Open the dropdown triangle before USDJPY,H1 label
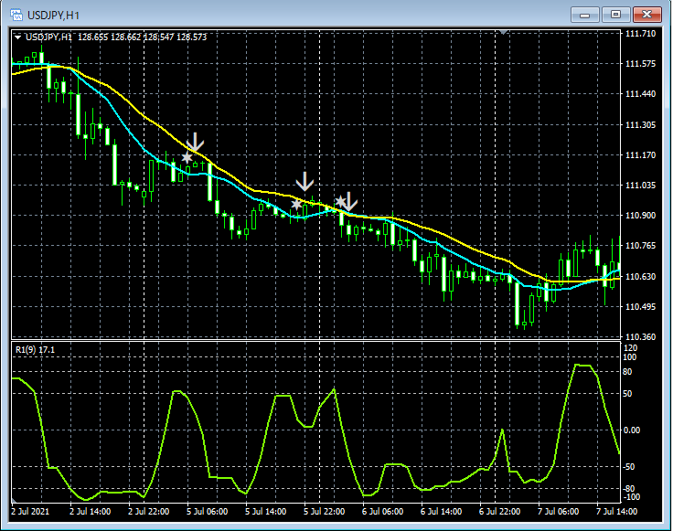673x531 pixels. point(17,37)
